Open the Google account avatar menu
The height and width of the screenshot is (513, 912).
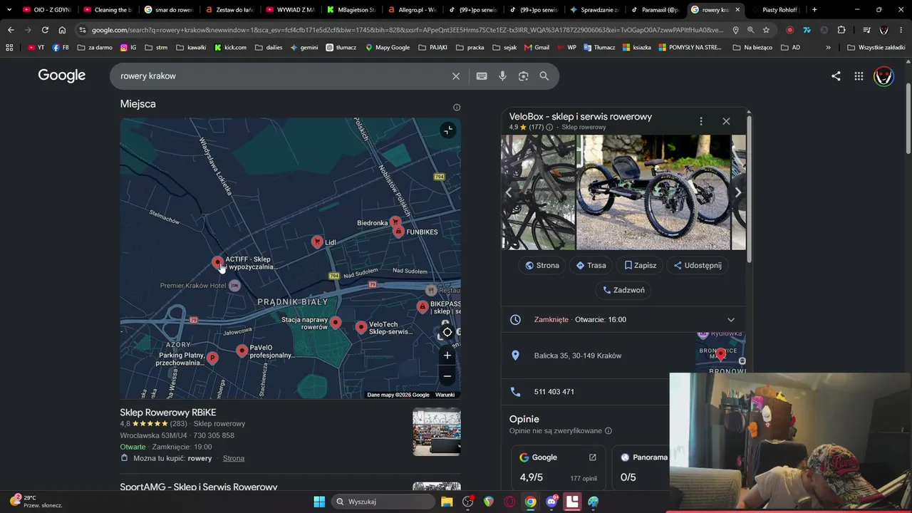(x=883, y=76)
